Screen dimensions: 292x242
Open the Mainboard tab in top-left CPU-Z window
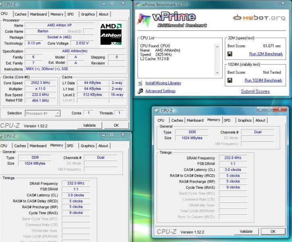click(x=38, y=14)
